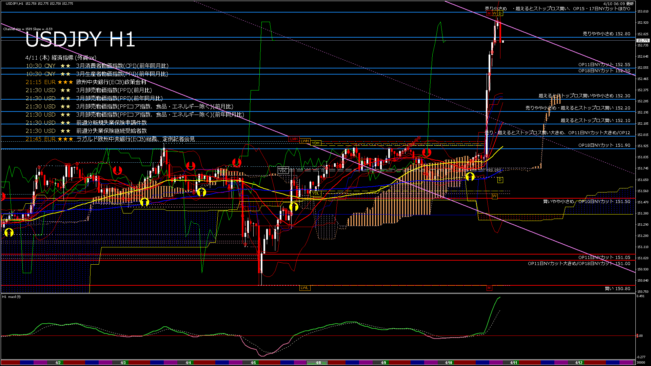The image size is (651, 366).
Task: Select the yellow YDL label box
Action: (x=316, y=194)
